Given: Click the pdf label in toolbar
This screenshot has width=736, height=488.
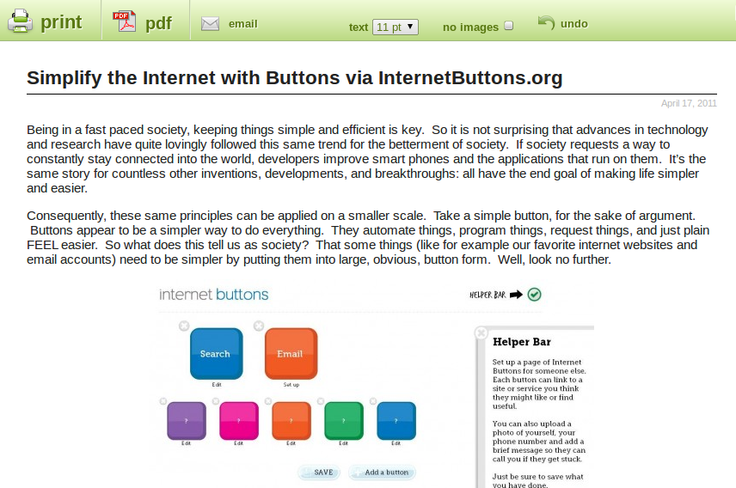Looking at the screenshot, I should pyautogui.click(x=158, y=23).
